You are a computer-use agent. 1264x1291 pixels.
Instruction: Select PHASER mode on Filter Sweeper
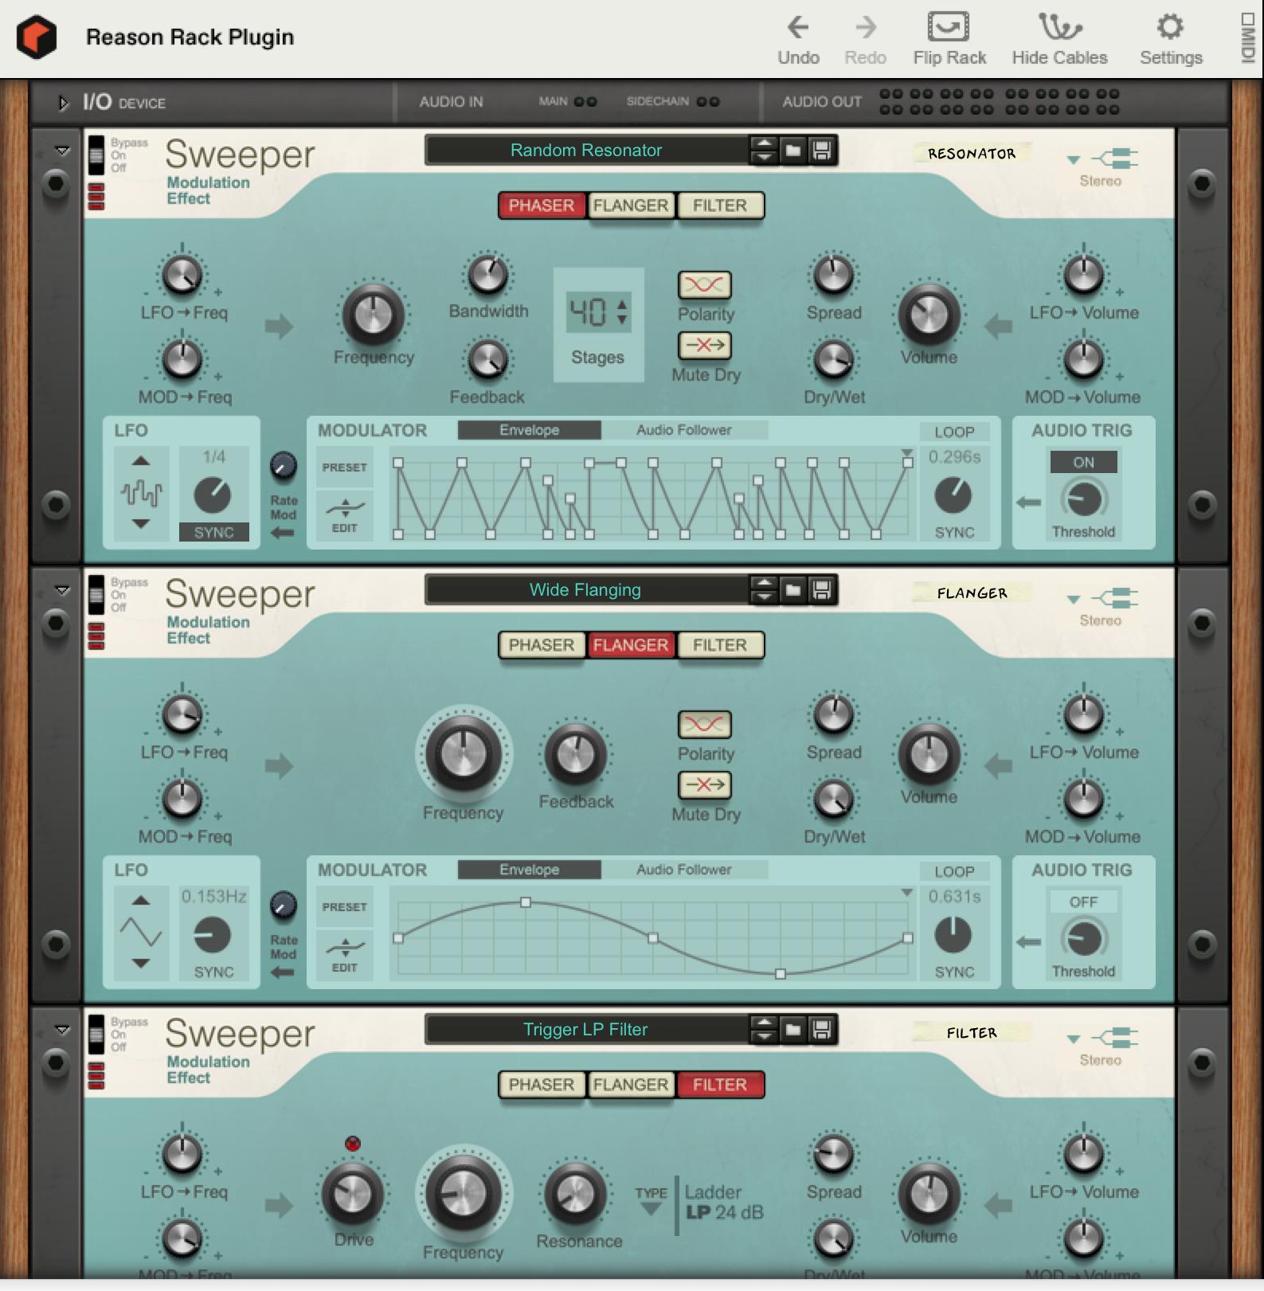tap(542, 1085)
